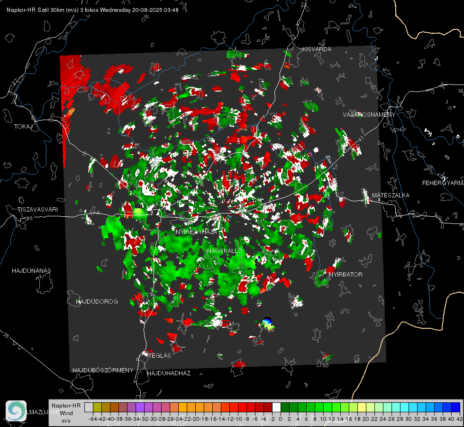Click the TÉGLÁS city label
464x427 pixels.
[160, 355]
